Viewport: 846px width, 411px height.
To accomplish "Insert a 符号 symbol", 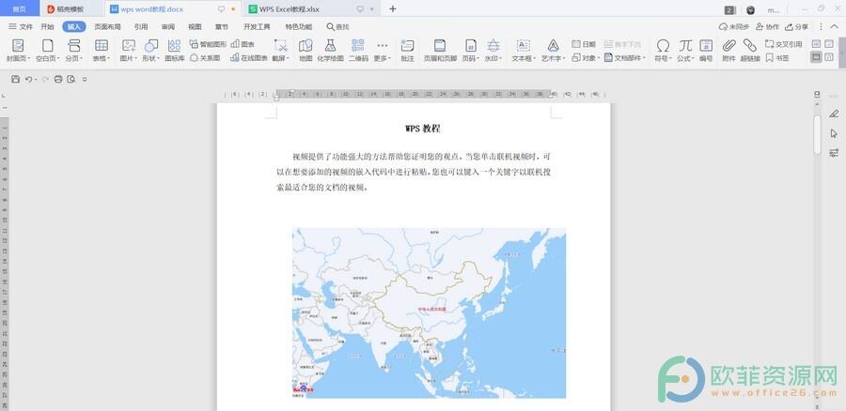I will click(663, 50).
